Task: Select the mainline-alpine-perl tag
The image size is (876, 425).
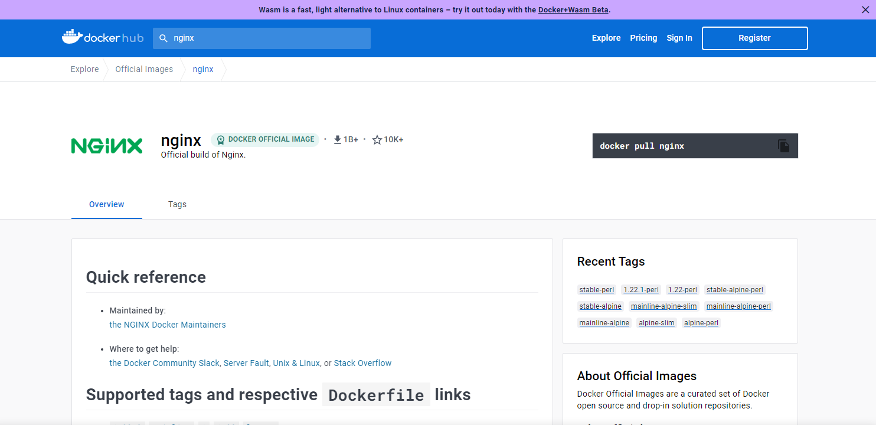Action: click(x=738, y=306)
